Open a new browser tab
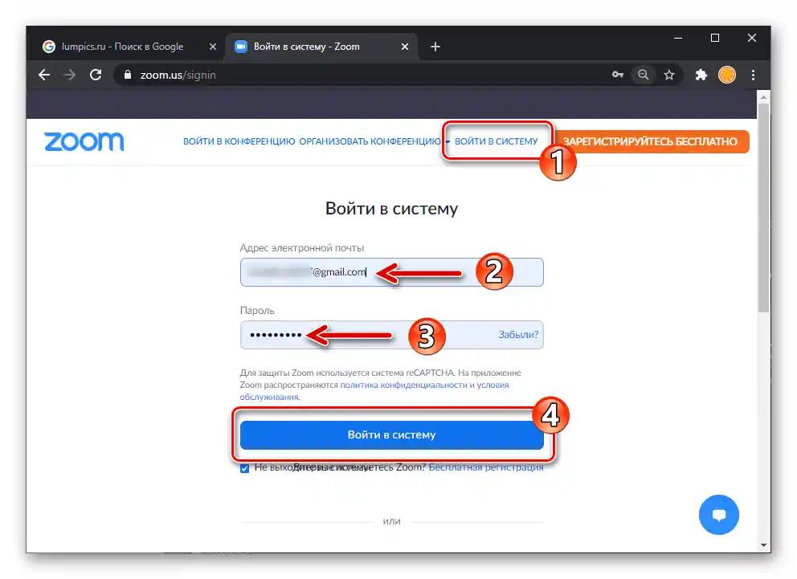797x579 pixels. pyautogui.click(x=435, y=47)
